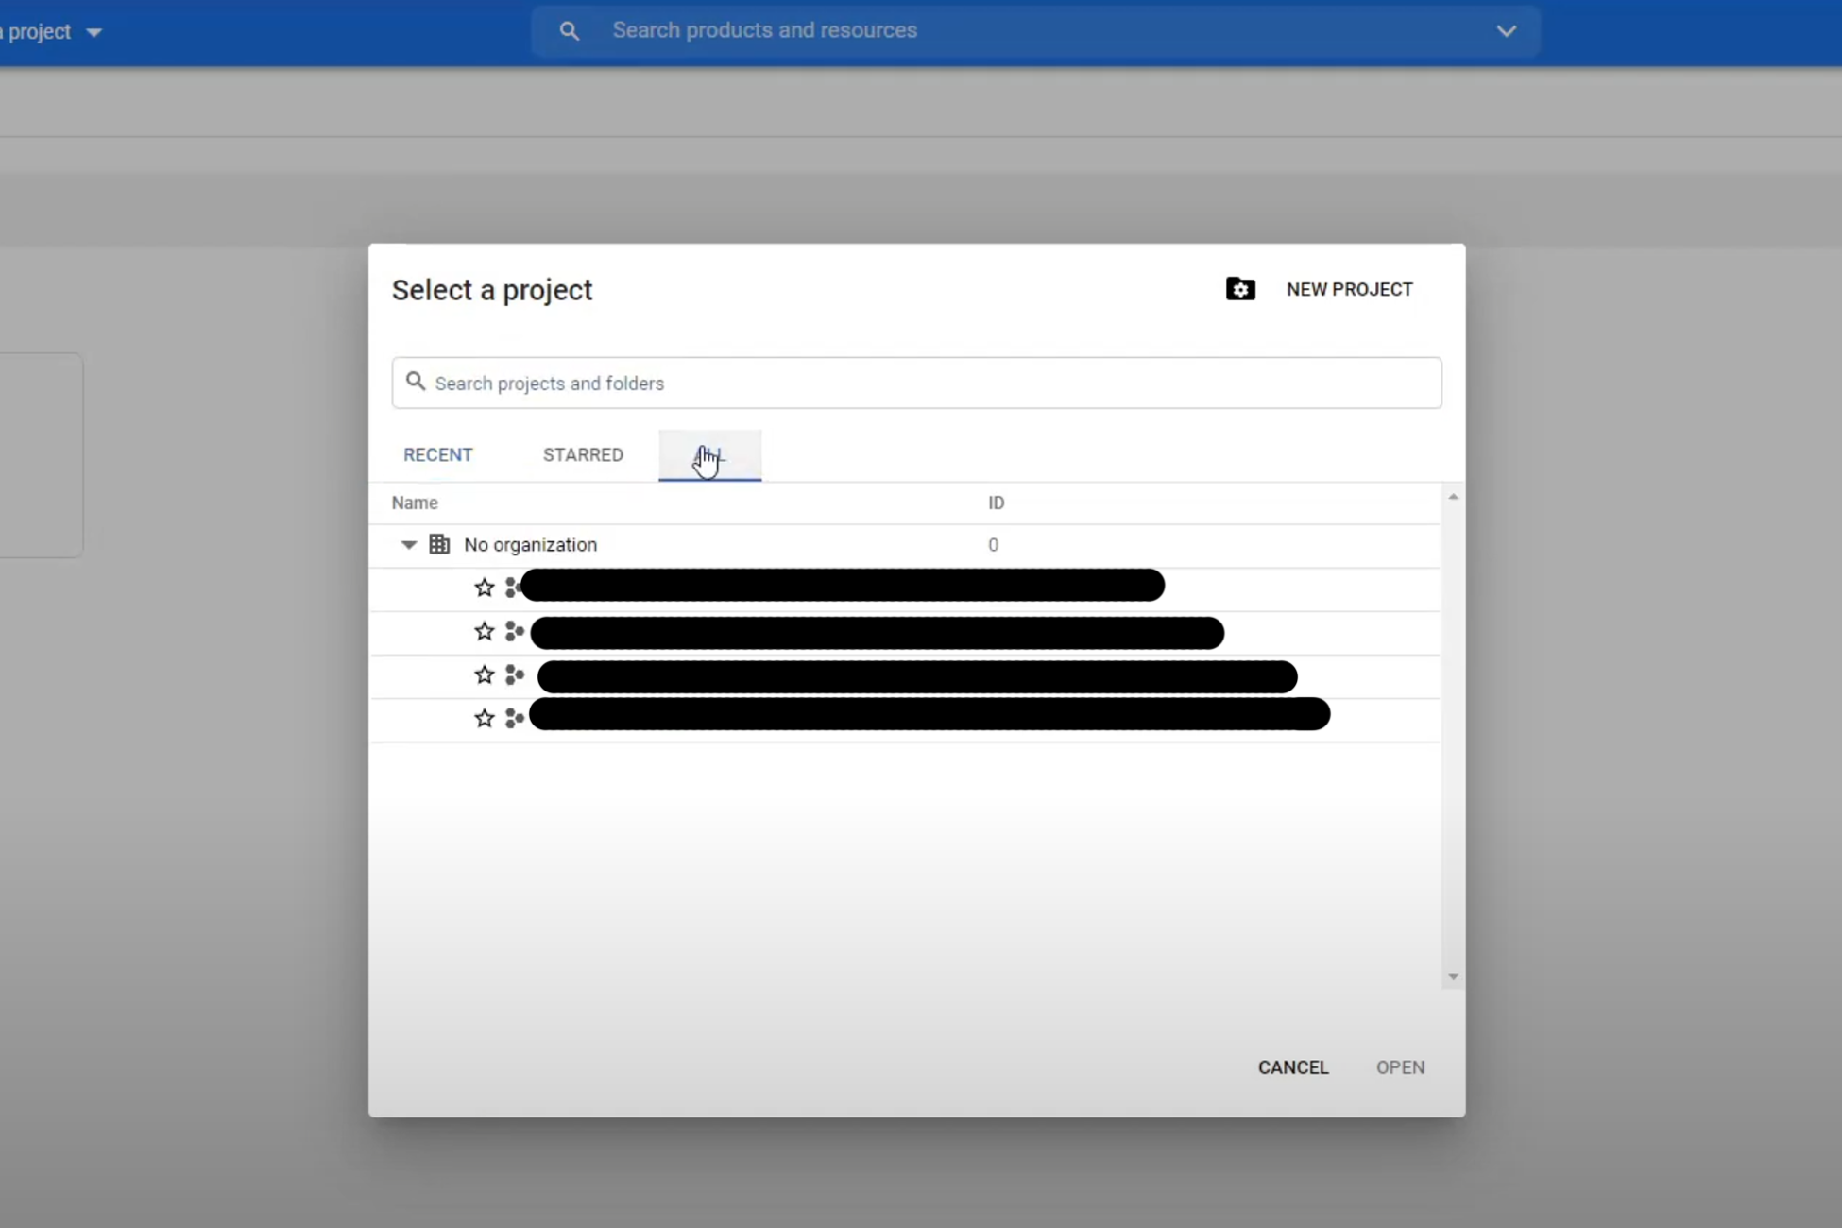Switch to the RECENT tab
The image size is (1842, 1228).
(437, 454)
